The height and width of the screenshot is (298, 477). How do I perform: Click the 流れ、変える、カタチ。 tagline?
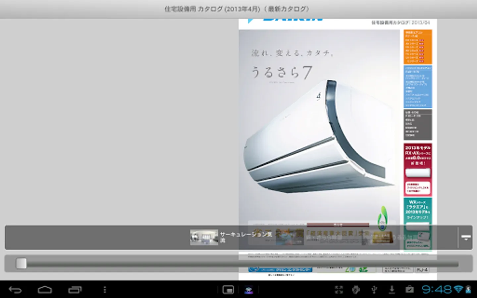(292, 53)
